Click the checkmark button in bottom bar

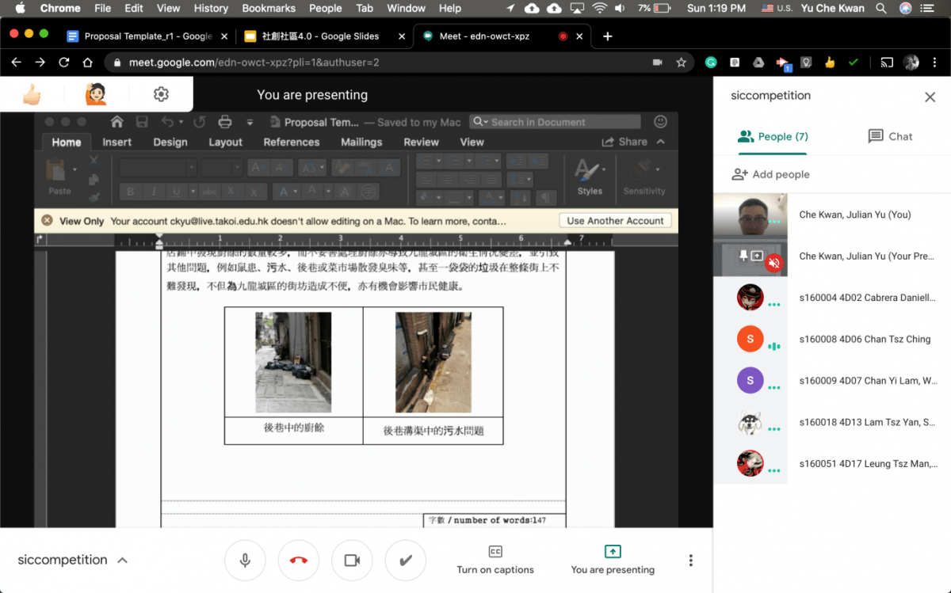[405, 561]
